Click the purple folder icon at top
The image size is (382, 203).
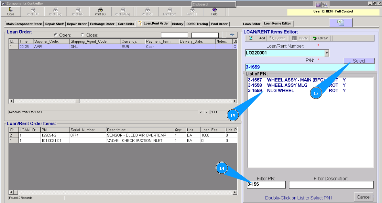[318, 5]
